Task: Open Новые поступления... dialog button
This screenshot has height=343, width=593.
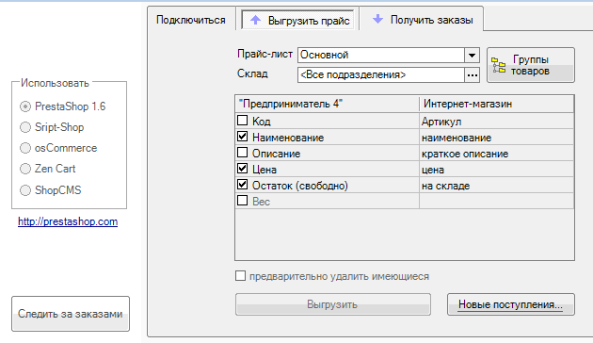Action: [x=511, y=304]
